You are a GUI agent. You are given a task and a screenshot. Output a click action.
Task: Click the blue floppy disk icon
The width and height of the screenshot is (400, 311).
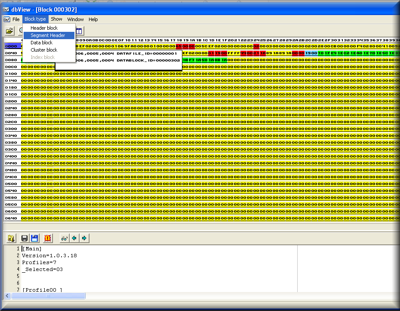click(34, 238)
